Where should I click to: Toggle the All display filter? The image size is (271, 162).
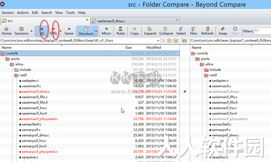click(42, 31)
